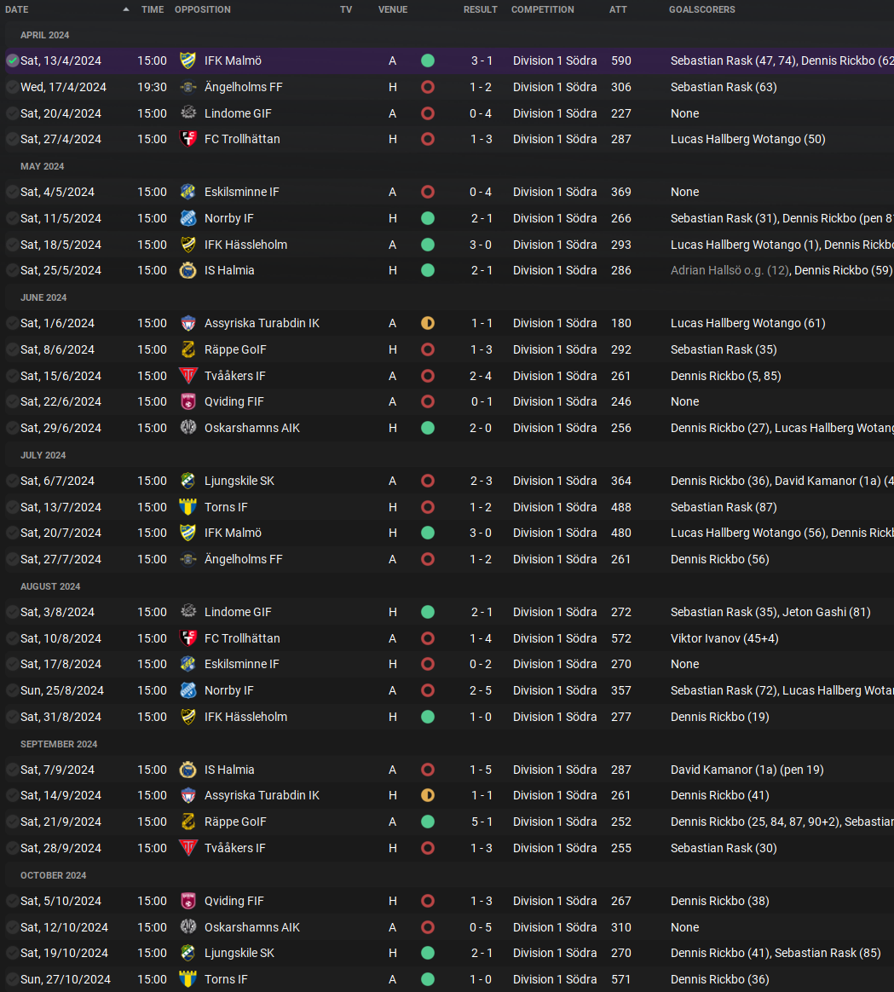Open Oskarshamns AIK link on 29/6/2024

(x=252, y=428)
